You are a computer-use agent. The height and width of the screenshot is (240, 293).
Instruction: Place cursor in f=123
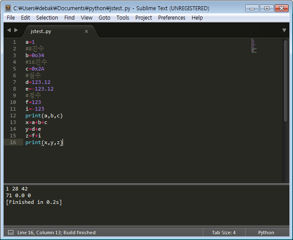tap(33, 102)
